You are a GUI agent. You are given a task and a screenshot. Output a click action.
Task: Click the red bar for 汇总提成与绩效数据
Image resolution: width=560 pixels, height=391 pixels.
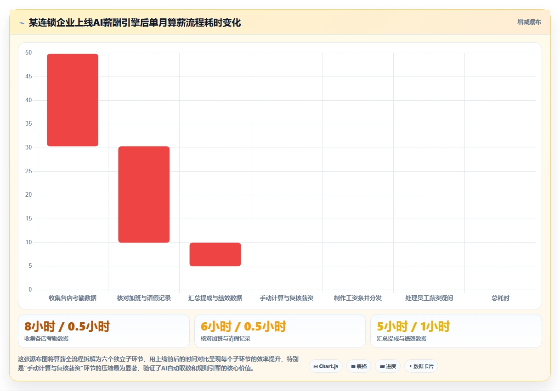215,254
